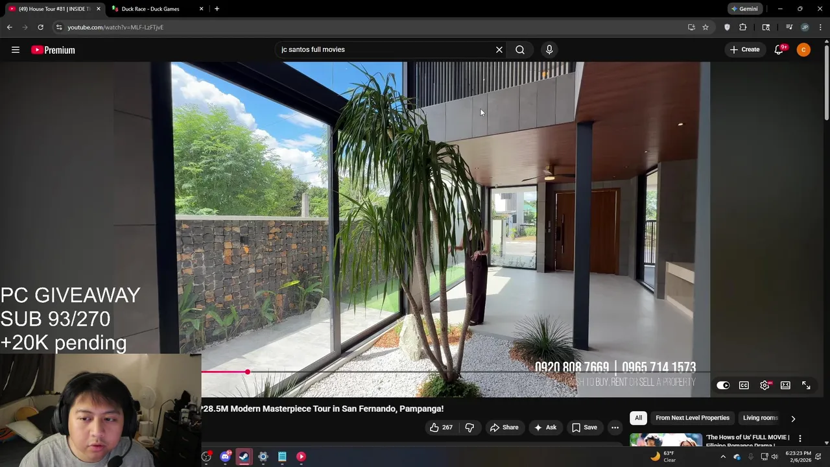
Task: Toggle the autoplay switch
Action: [x=723, y=385]
